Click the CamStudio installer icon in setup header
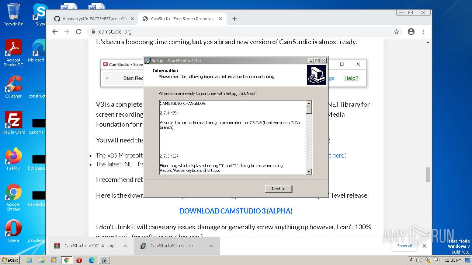Viewport: 472px width, 265px height. tap(316, 75)
